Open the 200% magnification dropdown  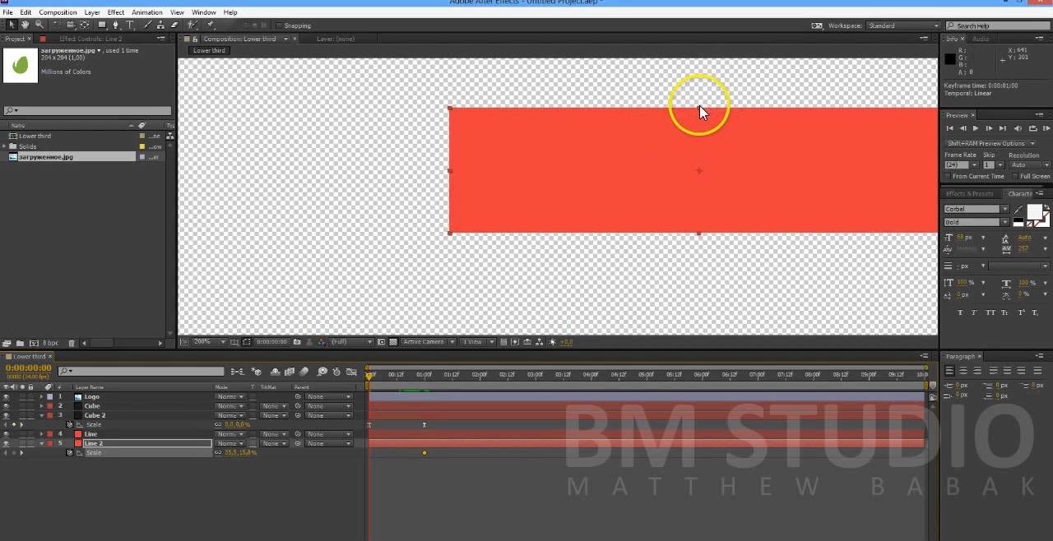coord(210,342)
